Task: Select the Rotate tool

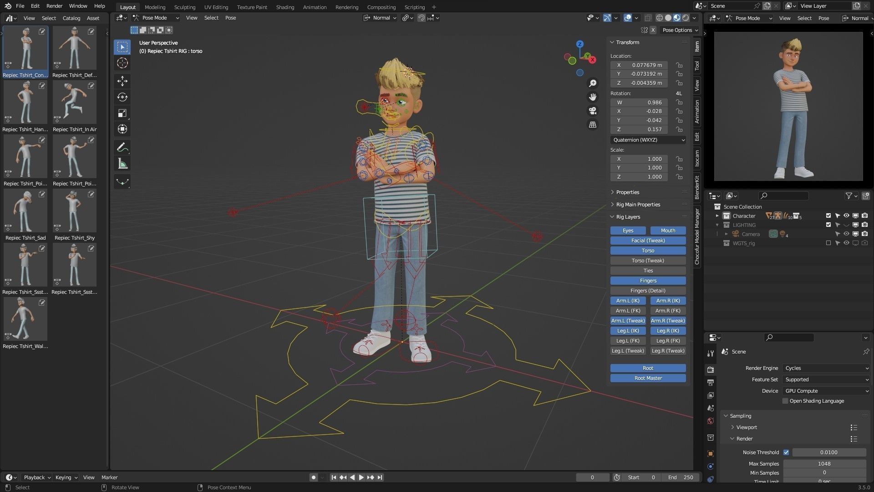Action: [122, 97]
